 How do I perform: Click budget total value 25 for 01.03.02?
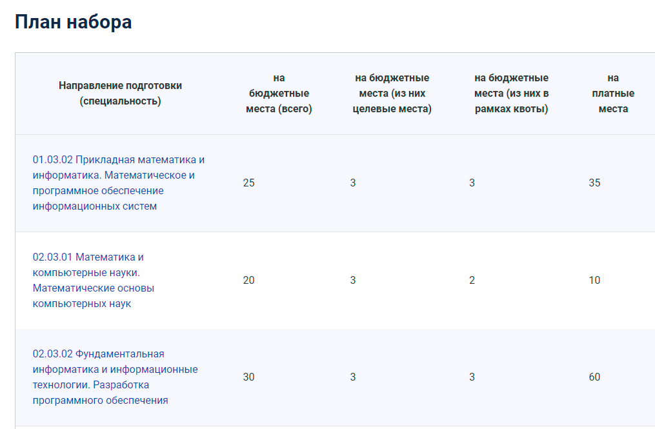(248, 183)
